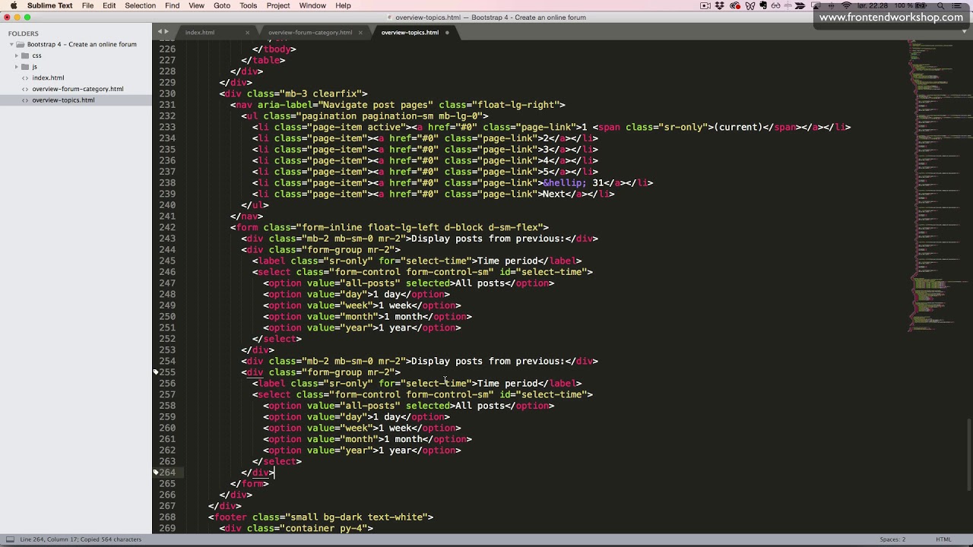The height and width of the screenshot is (547, 973).
Task: Expand the css folder
Action: pos(17,55)
